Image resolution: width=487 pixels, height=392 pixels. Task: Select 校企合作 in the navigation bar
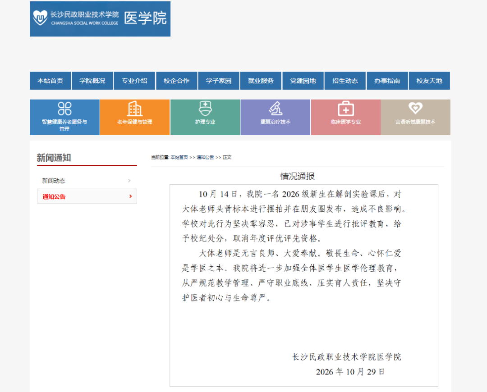176,81
